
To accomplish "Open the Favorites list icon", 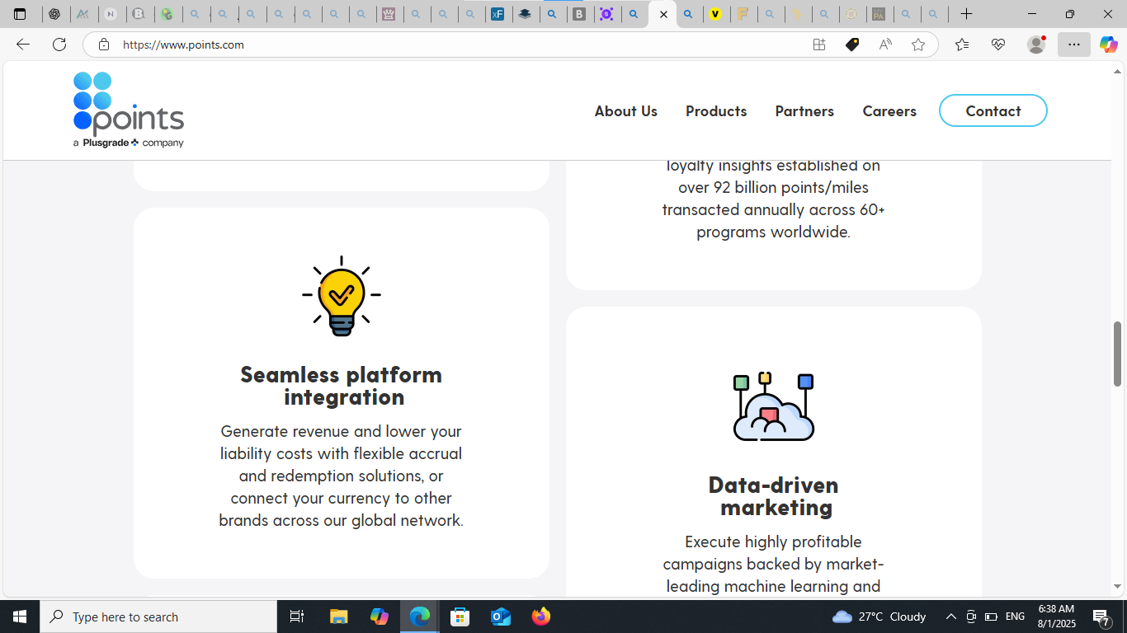I will tap(962, 45).
